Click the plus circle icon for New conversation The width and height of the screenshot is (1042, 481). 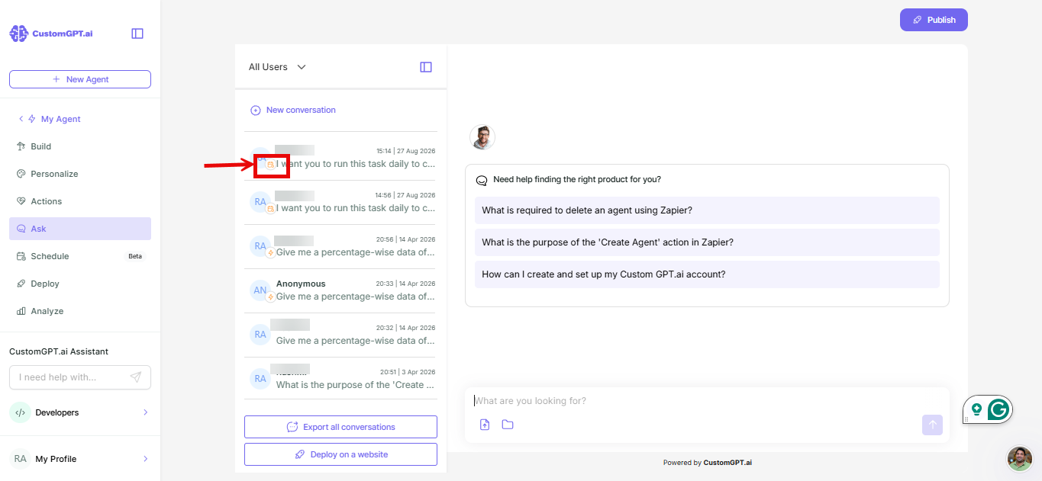(256, 111)
